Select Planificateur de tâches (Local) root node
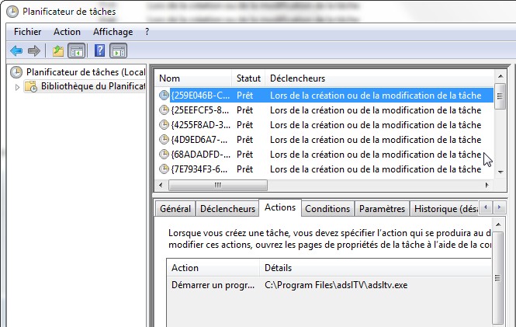Viewport: 516px width, 327px height. tap(85, 72)
